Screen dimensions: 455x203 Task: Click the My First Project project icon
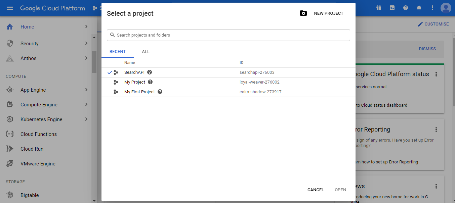(x=116, y=92)
